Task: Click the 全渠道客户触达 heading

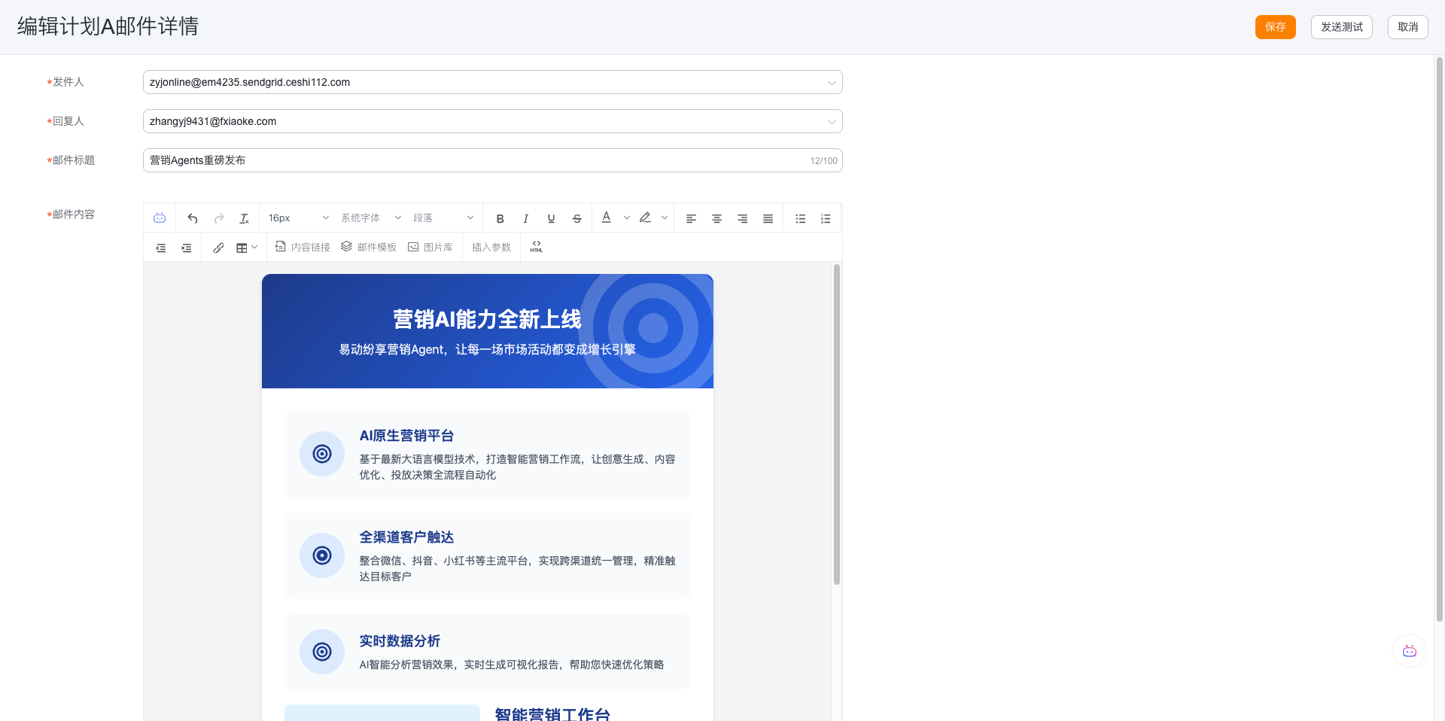Action: [x=406, y=537]
